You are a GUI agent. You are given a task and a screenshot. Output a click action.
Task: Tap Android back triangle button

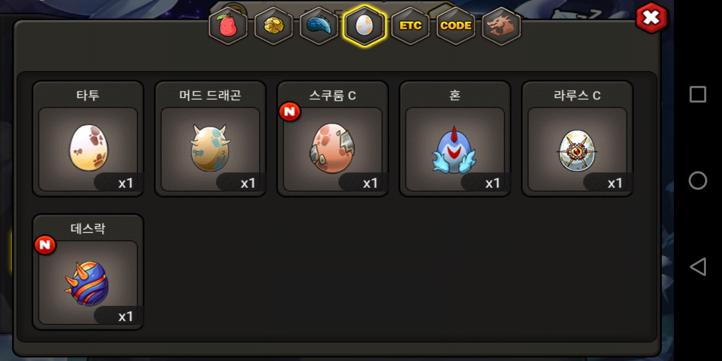697,267
